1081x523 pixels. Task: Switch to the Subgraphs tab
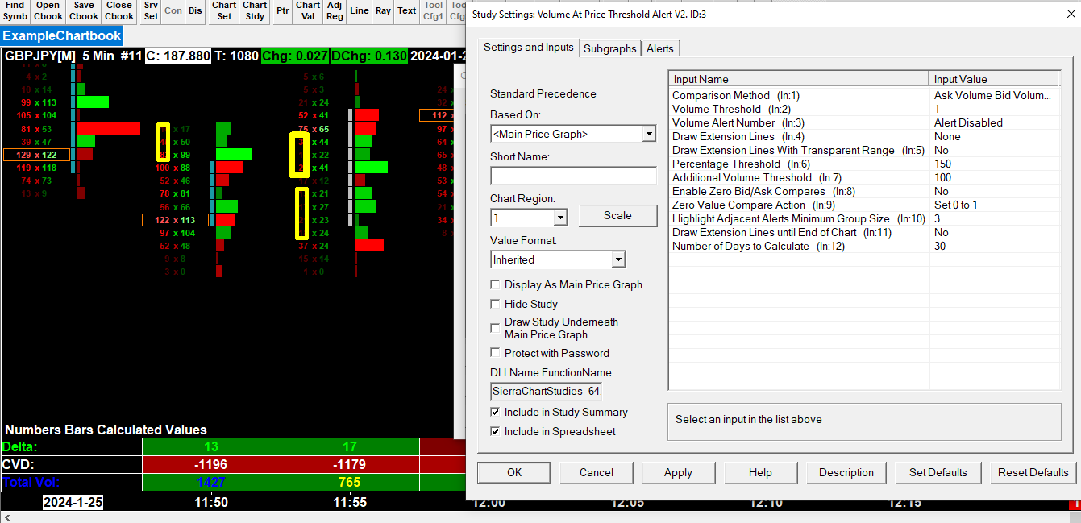point(610,49)
